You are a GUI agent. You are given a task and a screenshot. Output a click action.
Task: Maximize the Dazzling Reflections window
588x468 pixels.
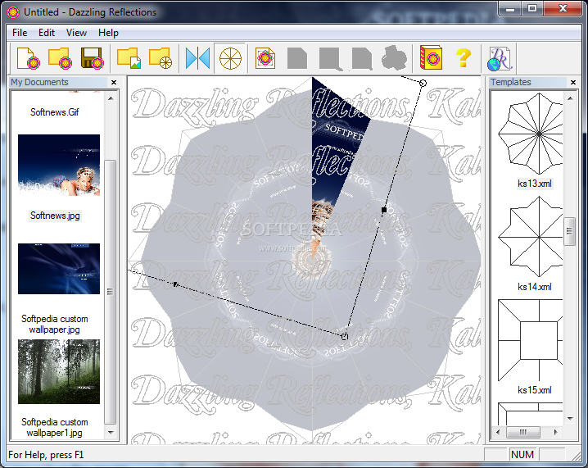click(x=532, y=8)
